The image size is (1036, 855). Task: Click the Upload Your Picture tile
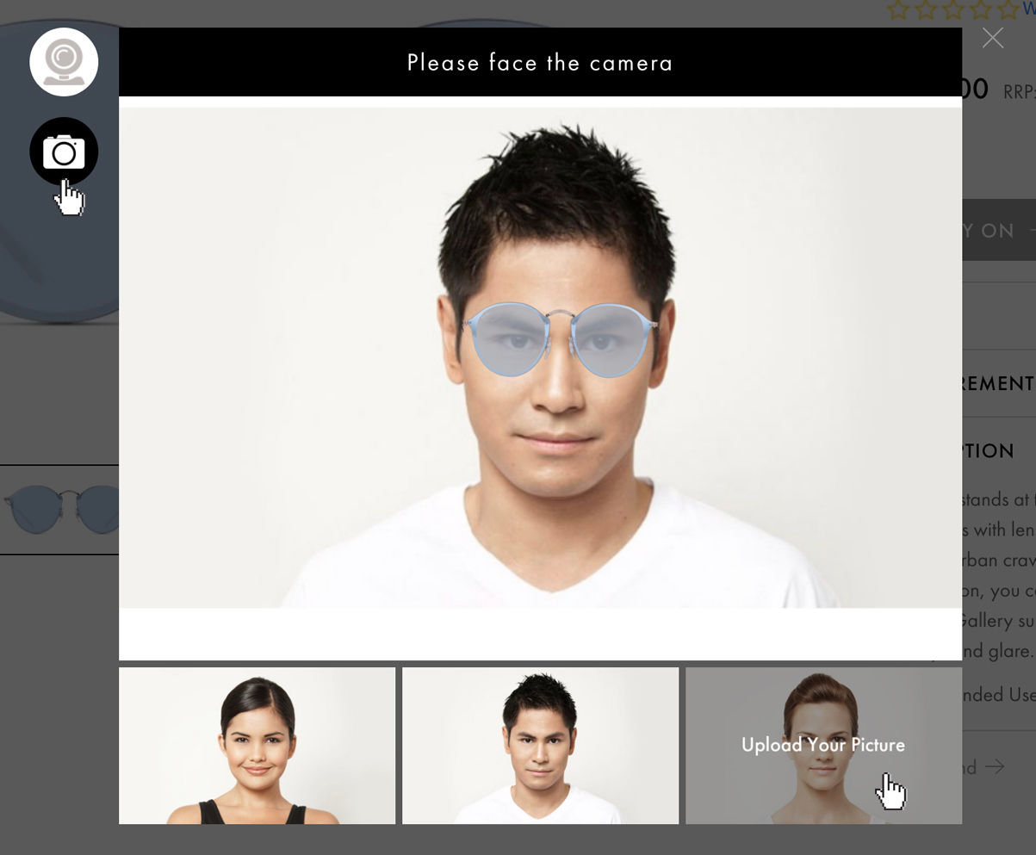coord(823,745)
